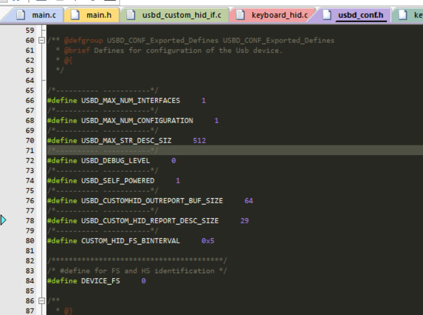Click the usbd_conf.h tab file icon
The image size is (423, 315).
327,14
